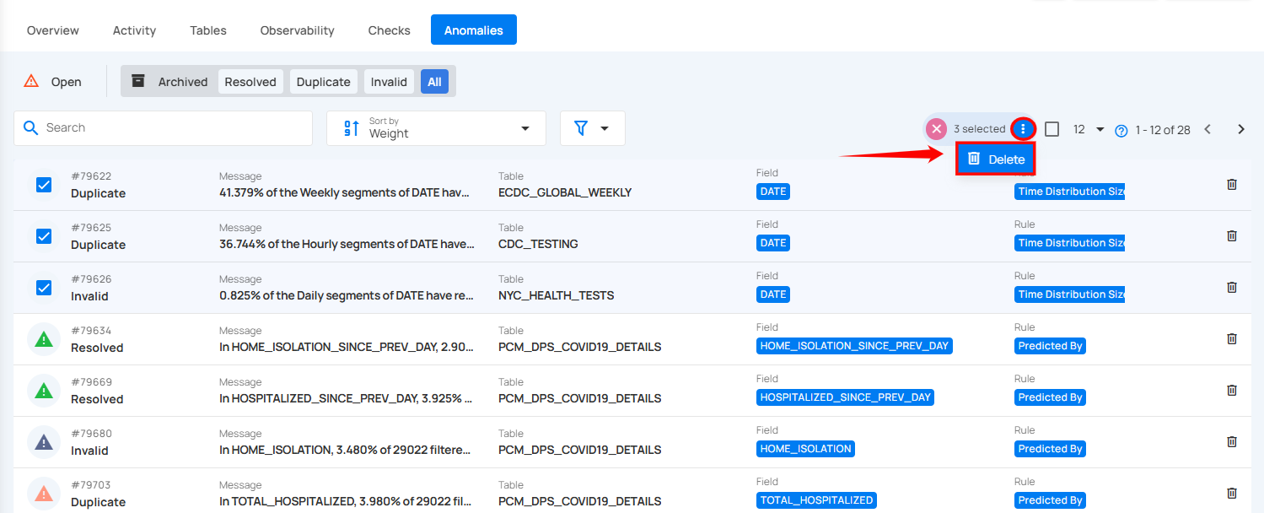Click the '3 selected' label
This screenshot has height=513, width=1264.
(x=979, y=129)
